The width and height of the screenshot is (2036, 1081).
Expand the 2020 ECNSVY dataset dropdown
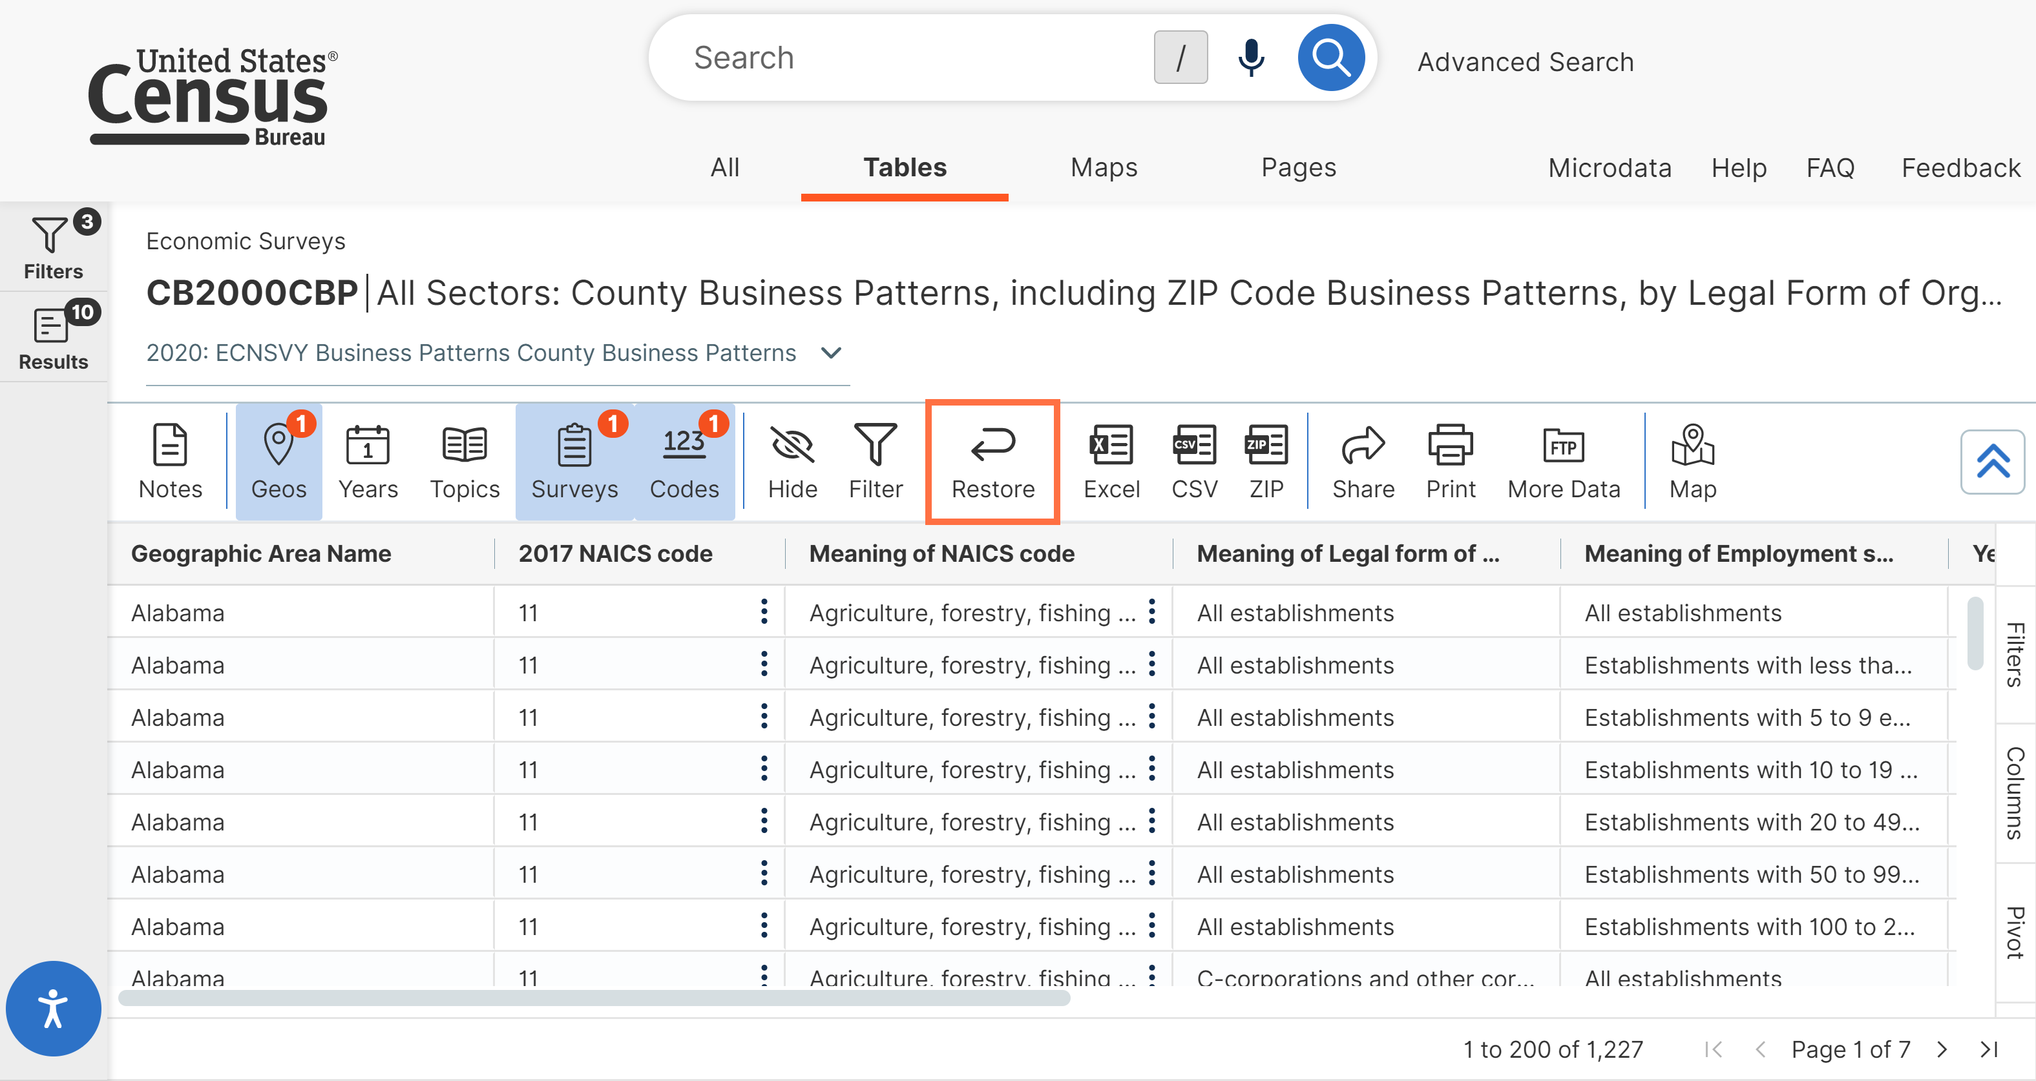(831, 353)
